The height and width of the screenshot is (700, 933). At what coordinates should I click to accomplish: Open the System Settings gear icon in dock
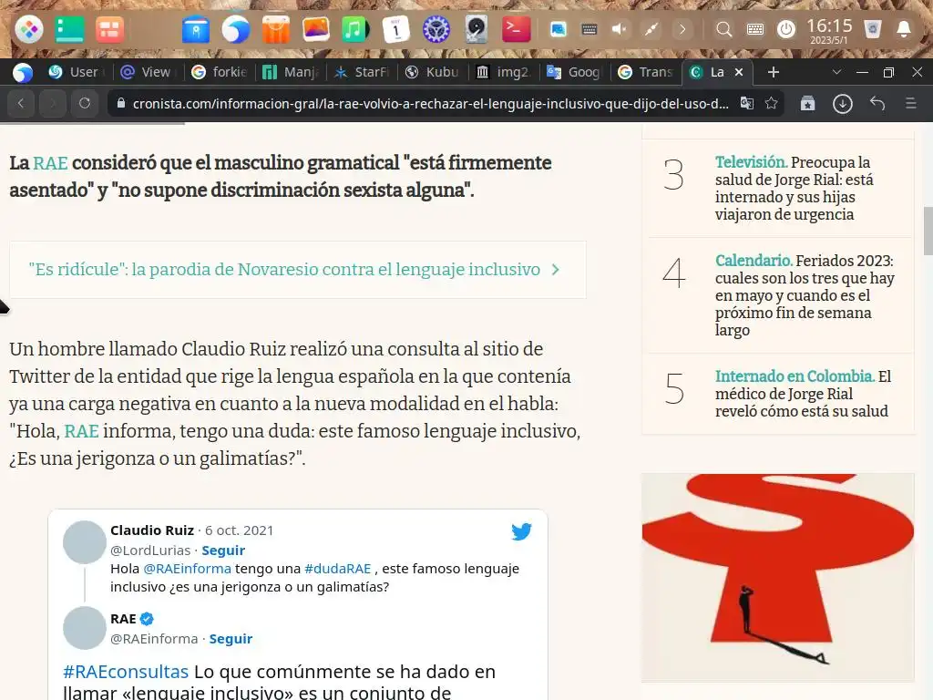(436, 28)
